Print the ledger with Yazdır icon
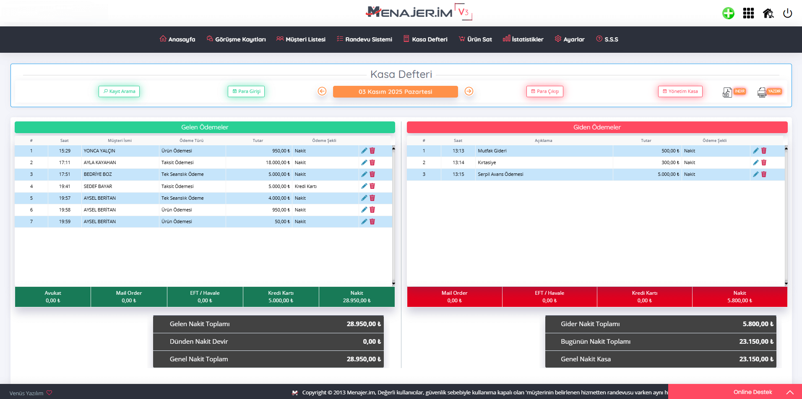This screenshot has width=802, height=399. pos(769,92)
